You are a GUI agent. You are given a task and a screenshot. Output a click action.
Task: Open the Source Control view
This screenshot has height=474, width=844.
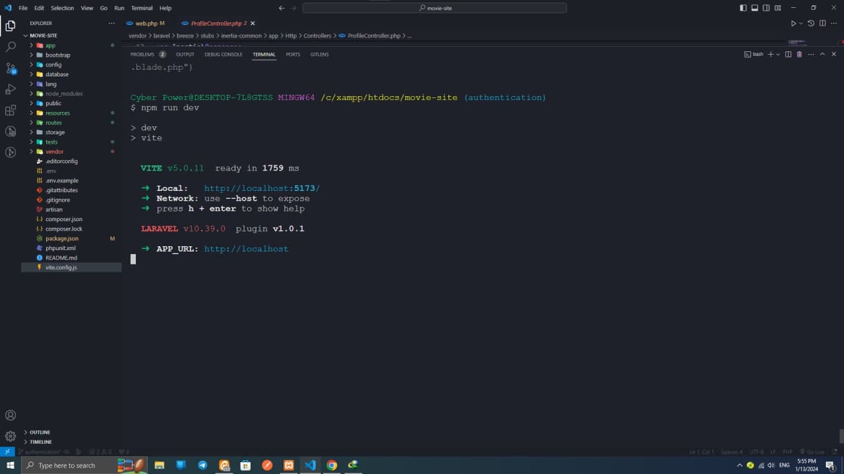point(11,68)
